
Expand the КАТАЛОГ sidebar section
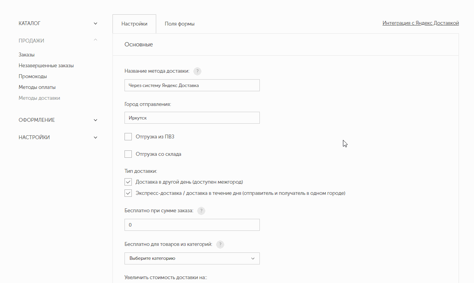[x=58, y=24]
